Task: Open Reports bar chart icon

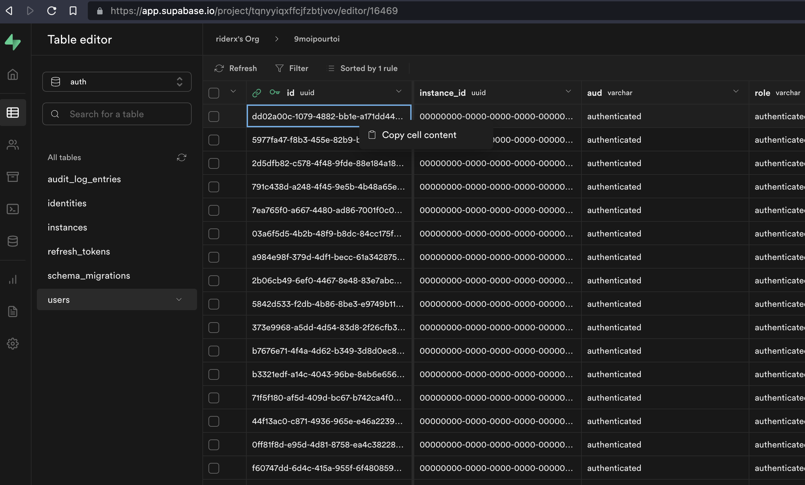Action: coord(13,279)
